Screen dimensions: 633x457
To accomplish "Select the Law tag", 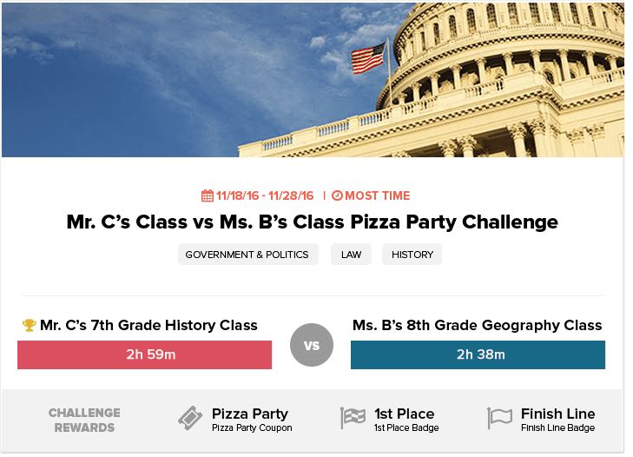I will pyautogui.click(x=351, y=255).
